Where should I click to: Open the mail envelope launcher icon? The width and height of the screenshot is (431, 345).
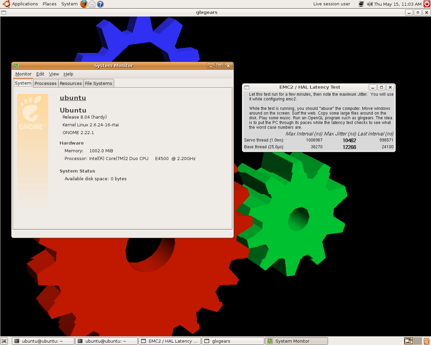(x=92, y=4)
